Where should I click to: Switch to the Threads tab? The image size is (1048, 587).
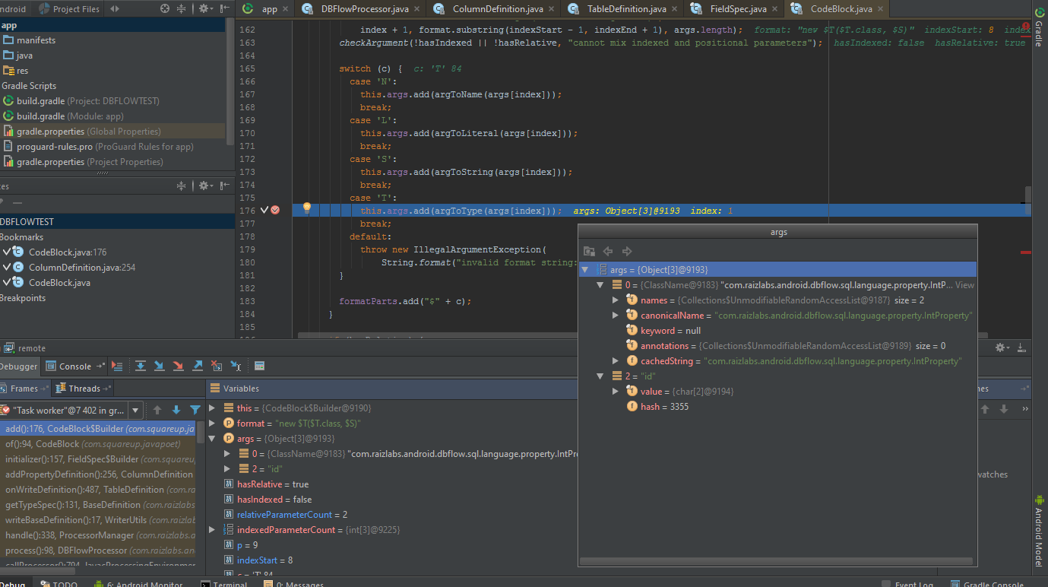tap(84, 389)
